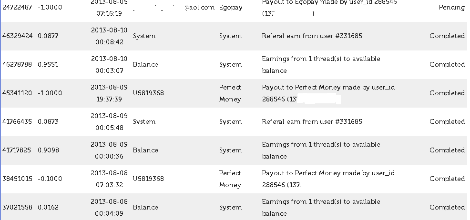Image resolution: width=470 pixels, height=220 pixels.
Task: Click the 0.0873 amount
Action: point(48,122)
